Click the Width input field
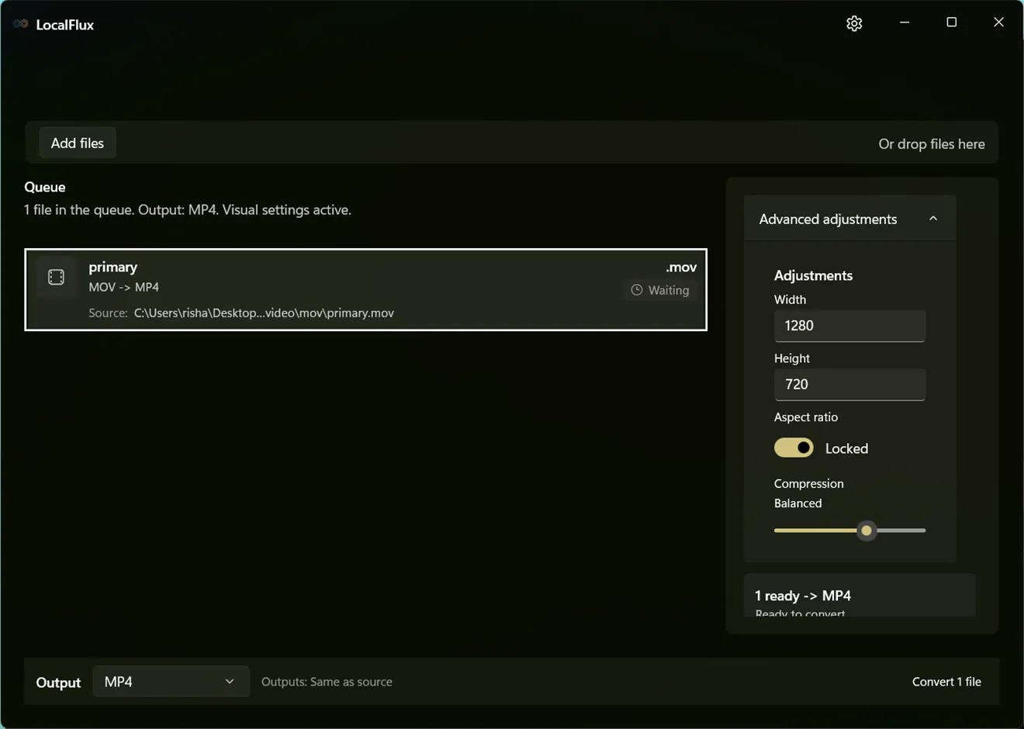 (x=849, y=326)
